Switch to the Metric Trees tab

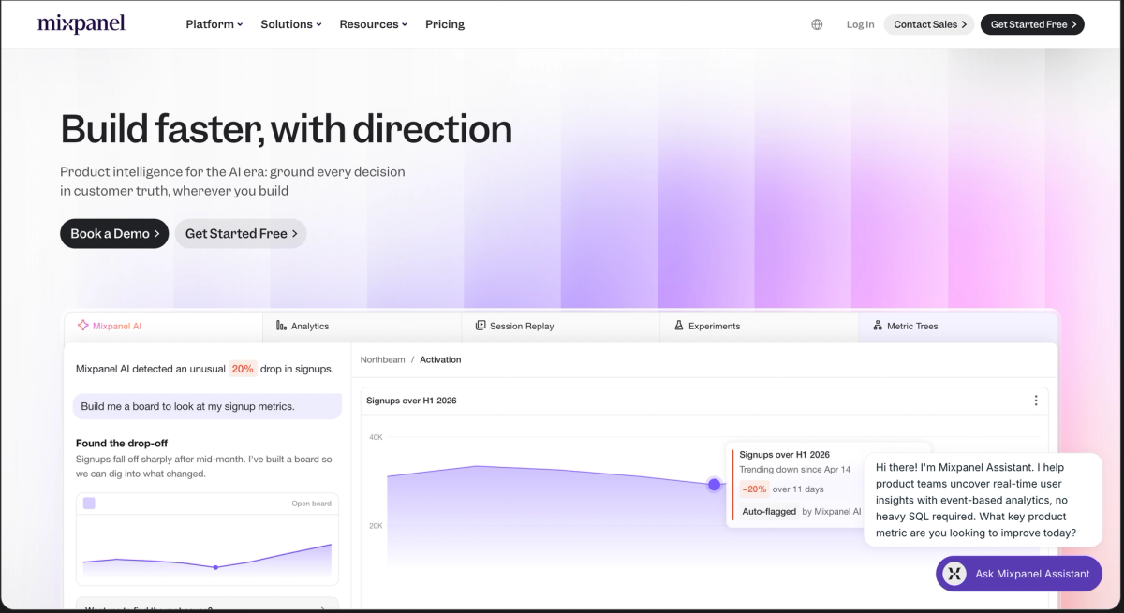[957, 326]
